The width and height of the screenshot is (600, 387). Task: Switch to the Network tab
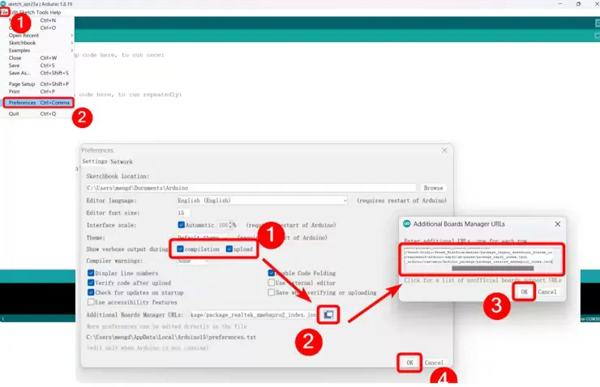click(x=122, y=162)
